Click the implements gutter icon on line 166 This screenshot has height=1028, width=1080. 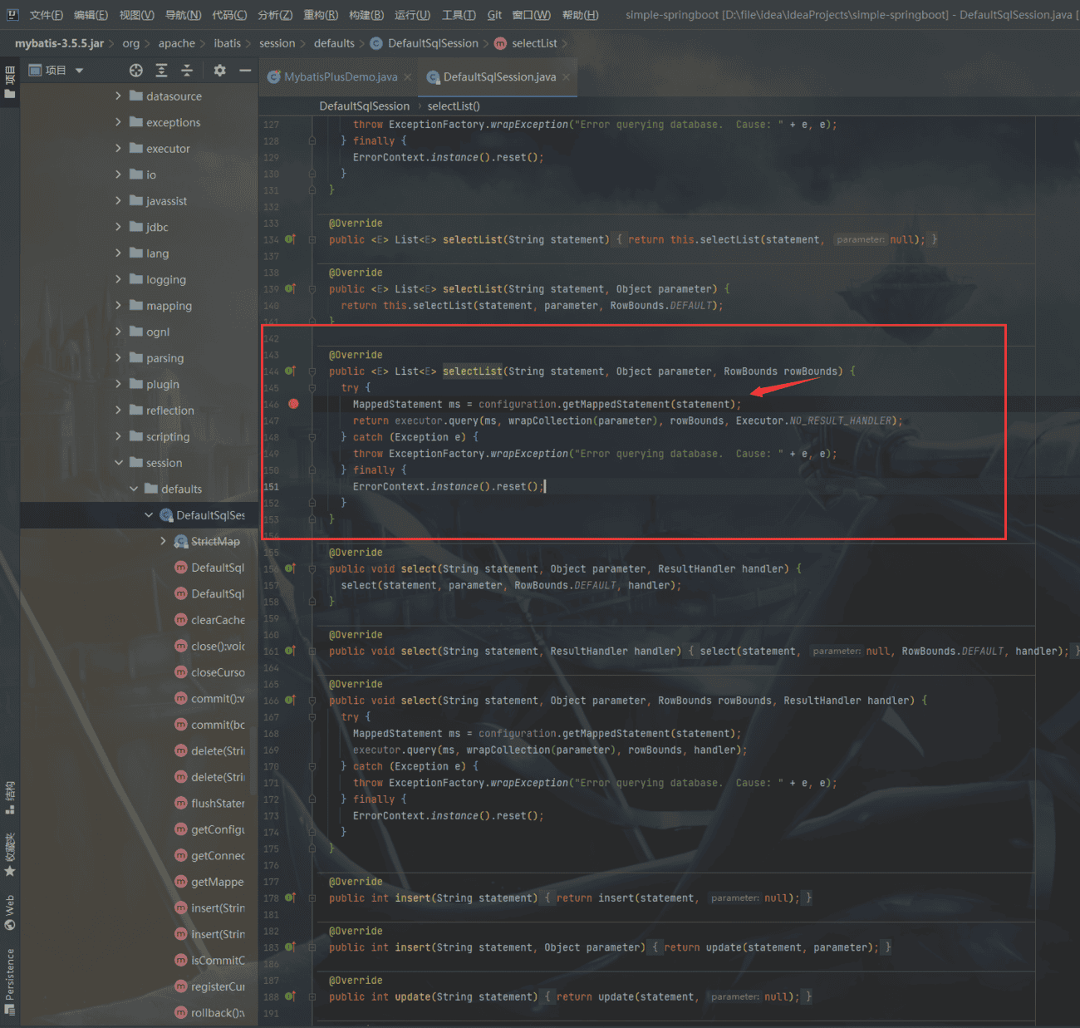[290, 701]
